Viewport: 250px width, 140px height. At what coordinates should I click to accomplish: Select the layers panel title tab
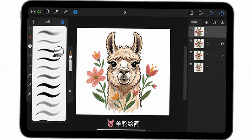[x=194, y=22]
